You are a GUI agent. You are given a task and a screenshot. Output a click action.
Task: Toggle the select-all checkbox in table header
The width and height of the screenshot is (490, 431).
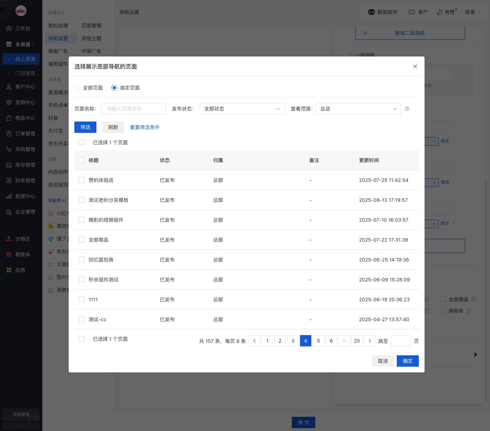[x=81, y=160]
